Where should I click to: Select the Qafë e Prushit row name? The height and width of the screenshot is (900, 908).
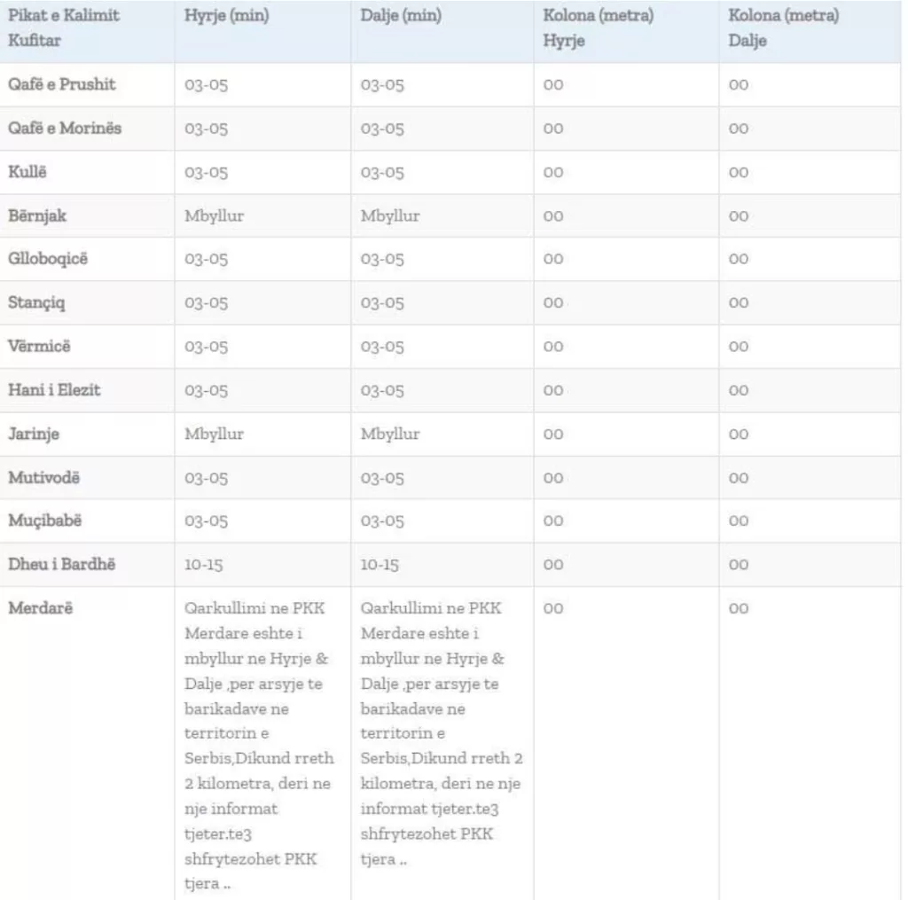tap(62, 84)
